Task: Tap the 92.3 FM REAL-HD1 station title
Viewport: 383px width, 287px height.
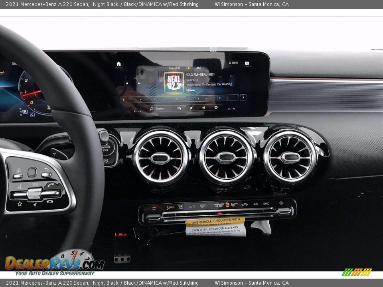Action: (200, 75)
